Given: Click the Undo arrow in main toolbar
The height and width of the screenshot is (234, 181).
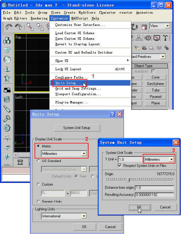Looking at the screenshot, I should [8, 27].
